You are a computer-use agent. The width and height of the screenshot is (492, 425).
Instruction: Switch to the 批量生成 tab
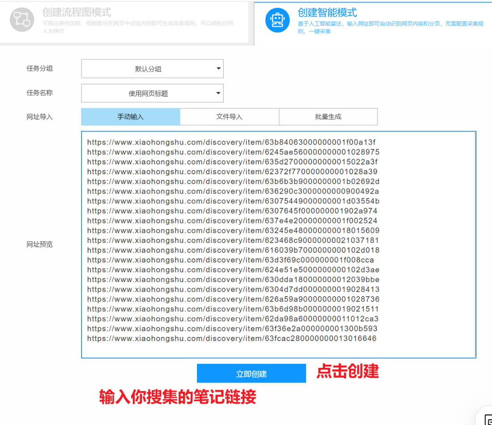coord(328,117)
